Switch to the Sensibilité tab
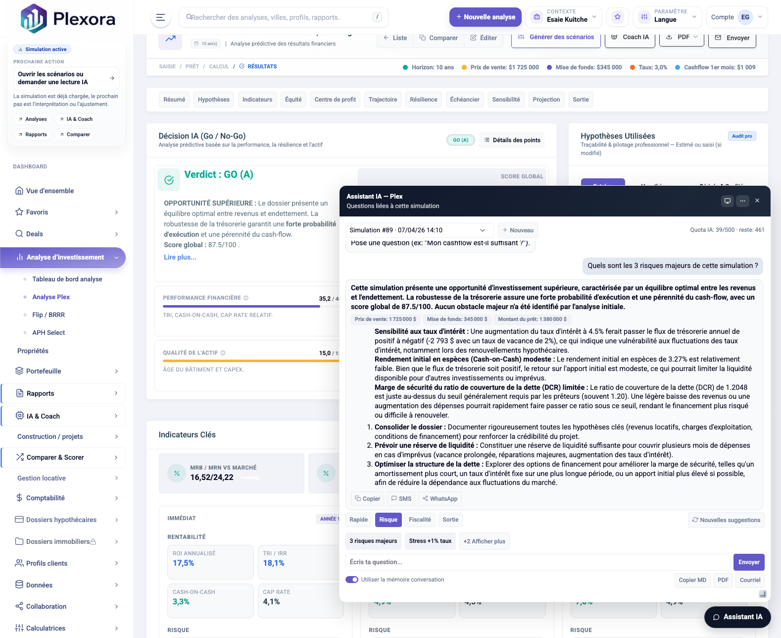Image resolution: width=781 pixels, height=638 pixels. 506,100
